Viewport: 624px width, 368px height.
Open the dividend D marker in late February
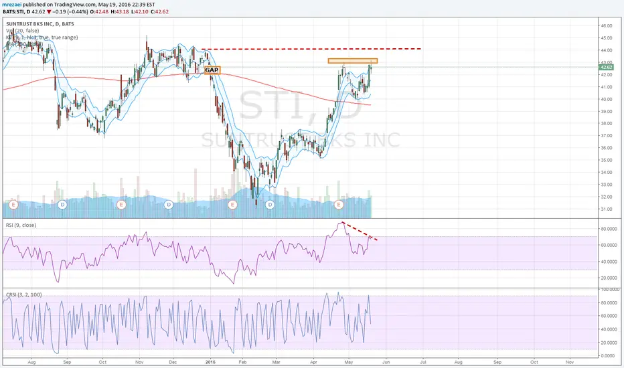[x=270, y=205]
